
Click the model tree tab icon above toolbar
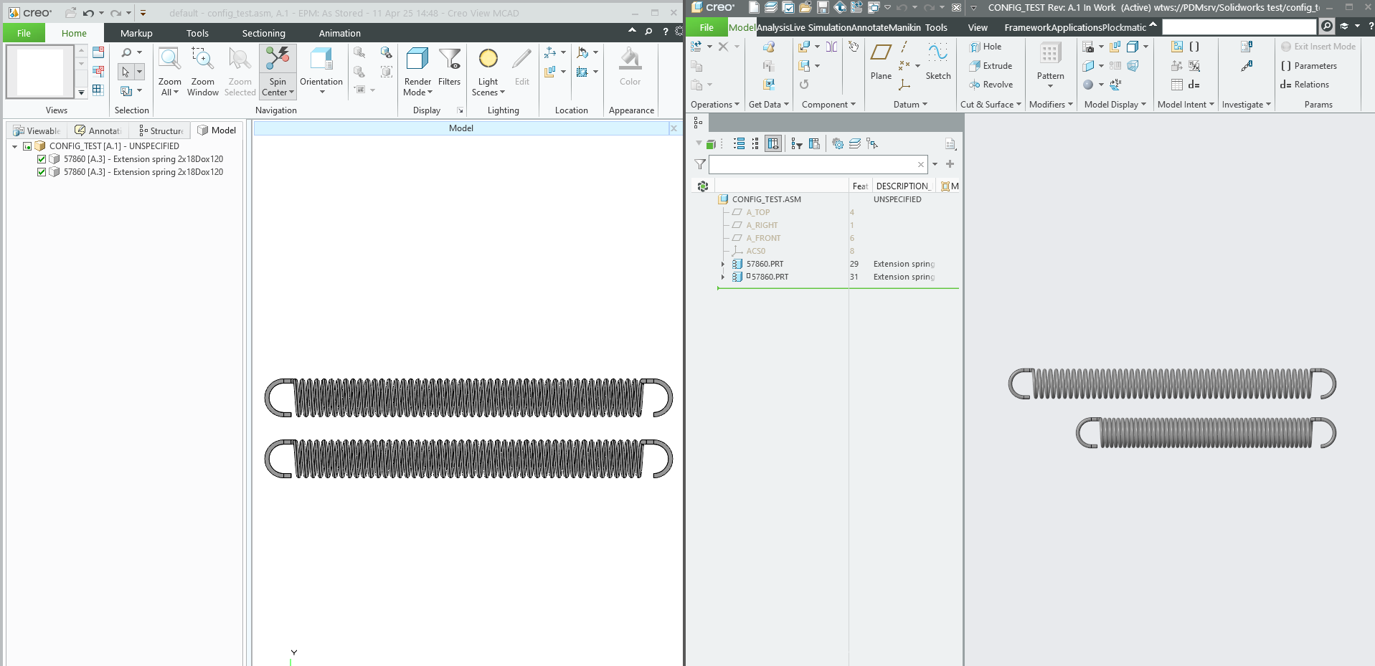(698, 123)
